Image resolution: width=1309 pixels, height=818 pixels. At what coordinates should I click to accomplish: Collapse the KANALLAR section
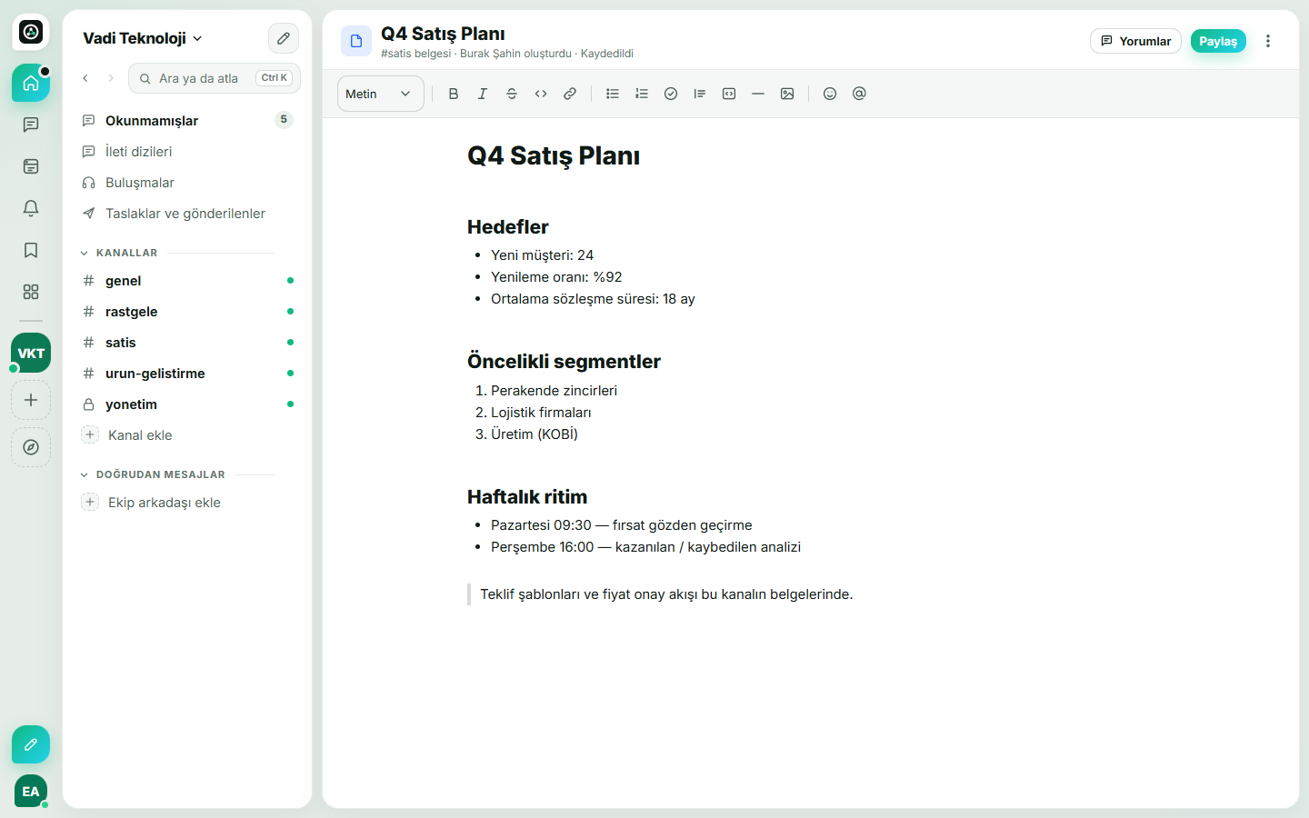(x=84, y=253)
